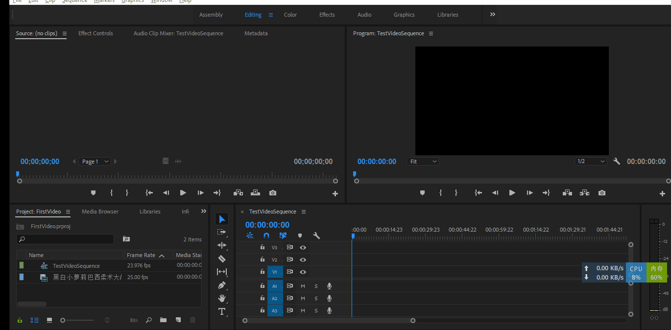This screenshot has height=330, width=671.
Task: Toggle V1 track visibility eye
Action: tap(303, 272)
